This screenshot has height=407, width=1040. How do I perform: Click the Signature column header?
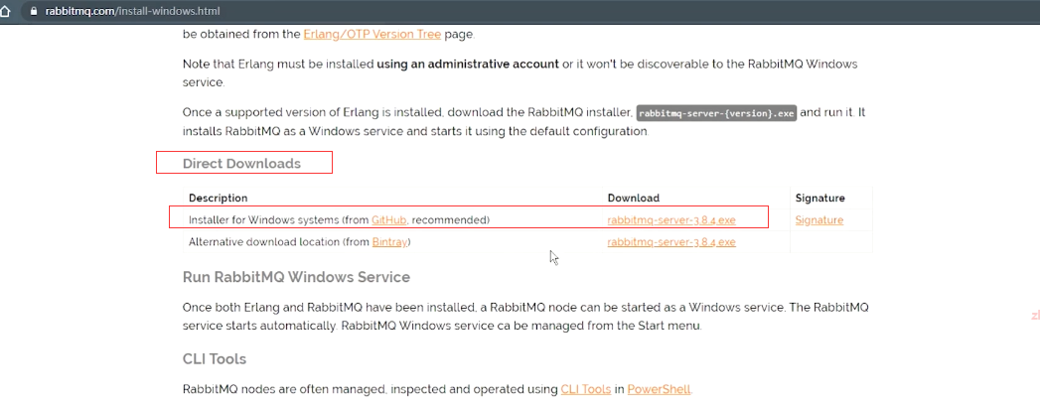coord(819,198)
